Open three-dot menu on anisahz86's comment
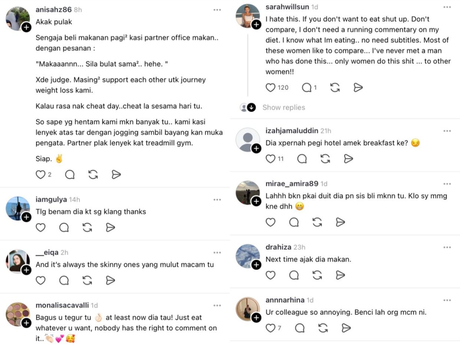 coord(217,10)
